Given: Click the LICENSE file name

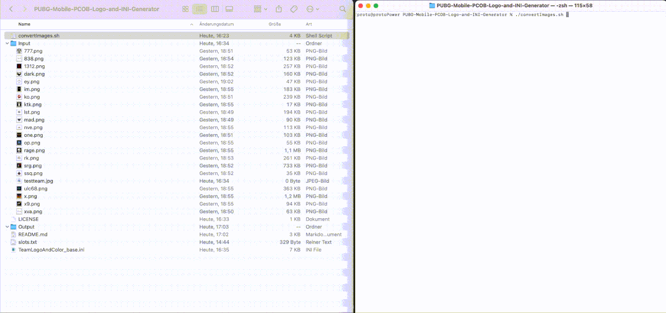Looking at the screenshot, I should 28,219.
